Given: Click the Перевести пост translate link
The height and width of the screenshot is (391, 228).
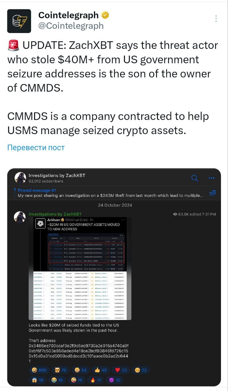Looking at the screenshot, I should (36, 148).
